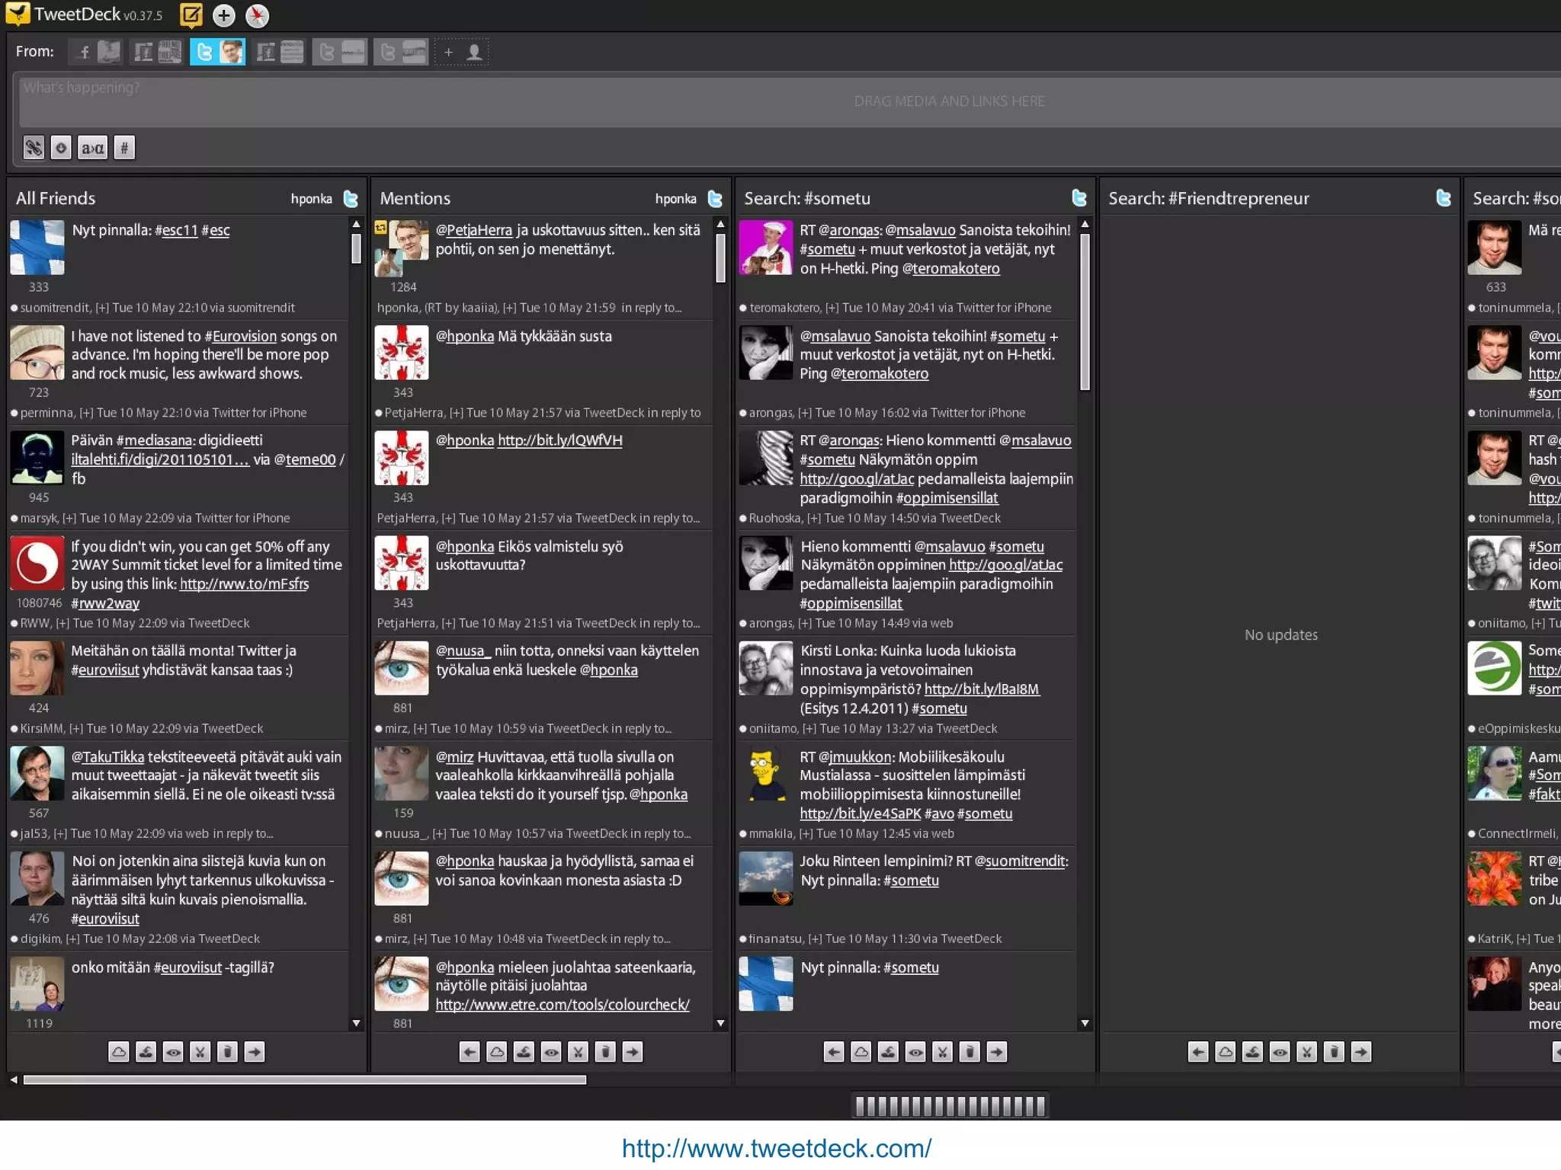Toggle last greyed Twitter account in From row
This screenshot has width=1561, height=1170.
[x=401, y=52]
